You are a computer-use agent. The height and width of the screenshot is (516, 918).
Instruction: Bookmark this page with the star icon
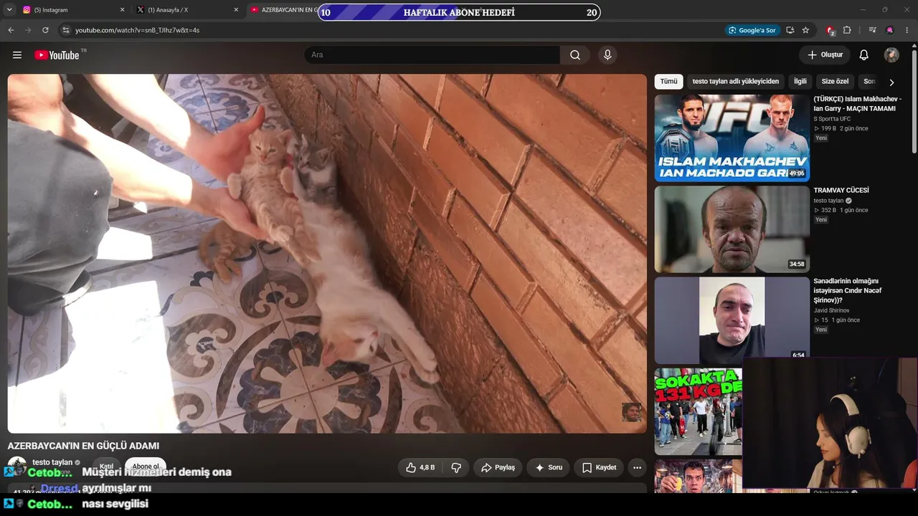coord(805,30)
